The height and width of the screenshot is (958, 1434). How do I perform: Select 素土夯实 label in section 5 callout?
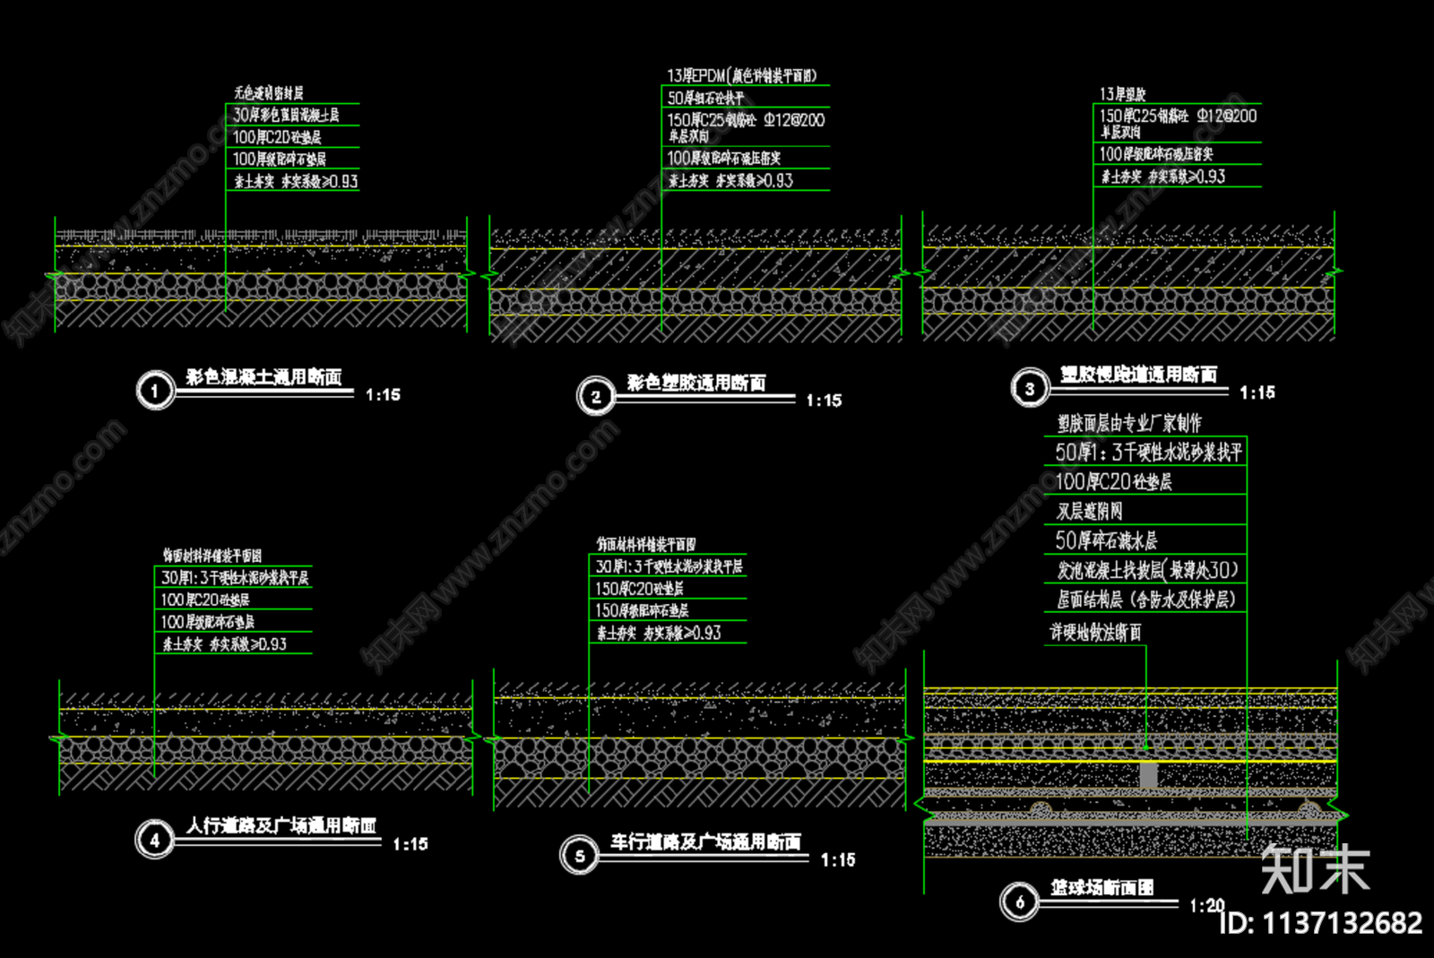pyautogui.click(x=659, y=634)
